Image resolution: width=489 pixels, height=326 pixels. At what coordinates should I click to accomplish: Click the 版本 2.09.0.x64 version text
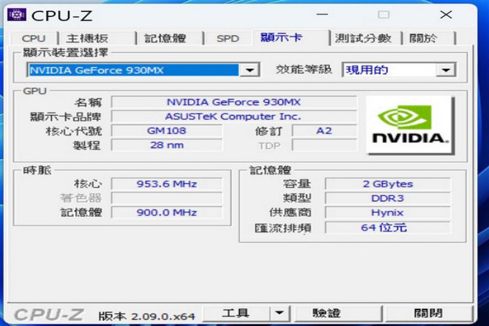(x=147, y=316)
